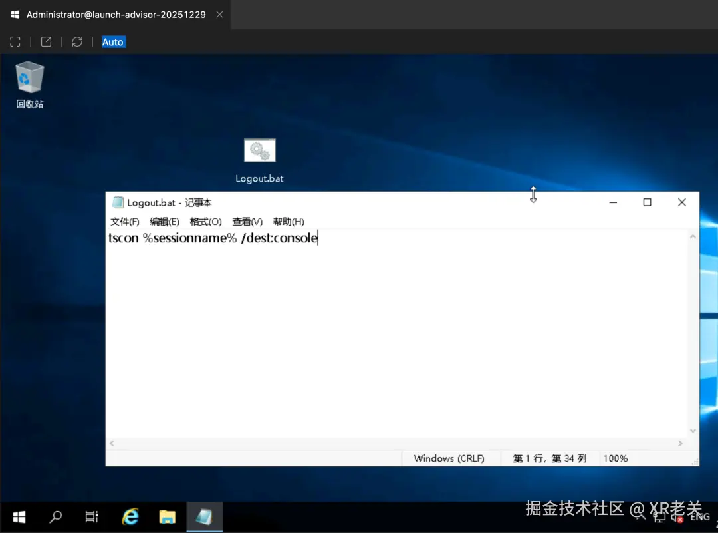
Task: Click the horizontal scrollbar right arrow
Action: coord(681,443)
